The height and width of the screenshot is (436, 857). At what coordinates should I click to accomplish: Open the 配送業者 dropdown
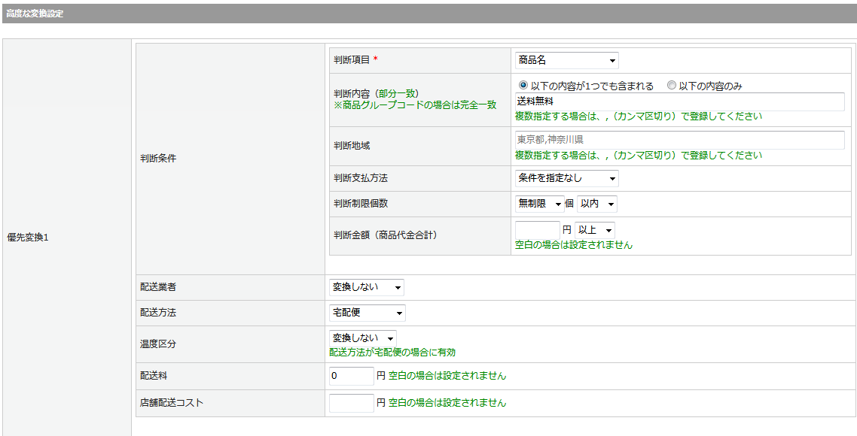pyautogui.click(x=366, y=287)
